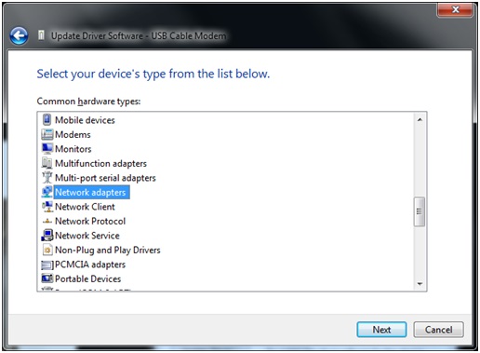The width and height of the screenshot is (480, 353).
Task: Choose Network Client from the list
Action: (85, 207)
